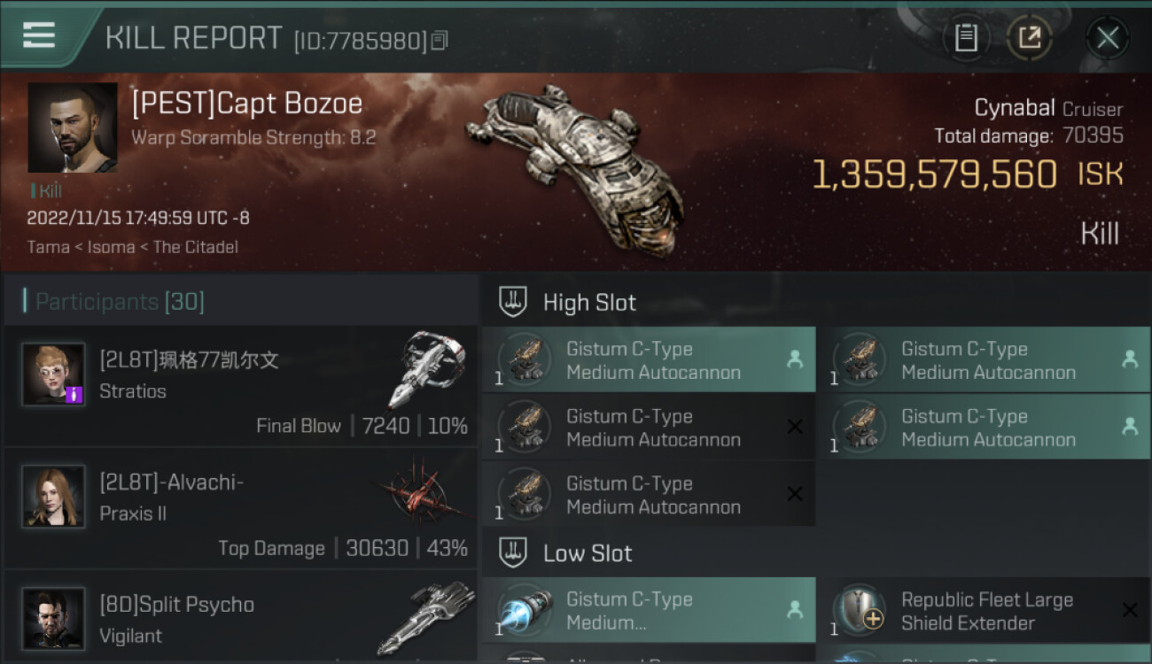Click the destroyed autocannon in the third row
This screenshot has width=1152, height=664.
(x=649, y=495)
